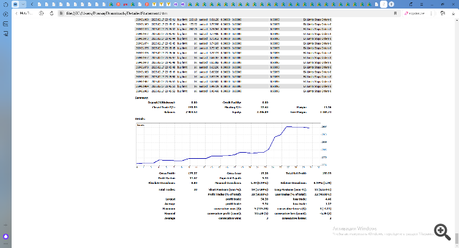Image resolution: width=459 pixels, height=248 pixels.
Task: Select the 'Maximal Drawdown:' label
Action: [228, 183]
